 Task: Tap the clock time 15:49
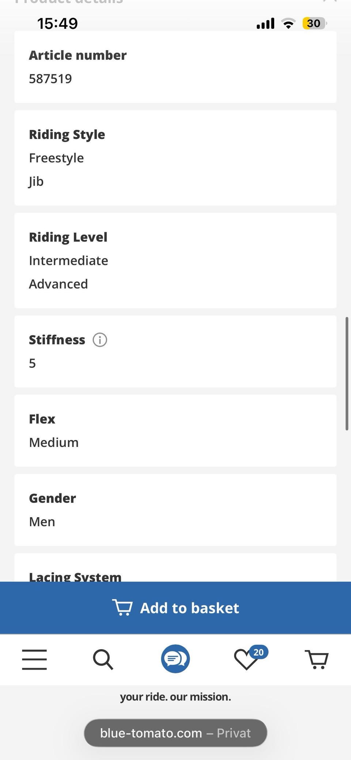click(x=57, y=23)
